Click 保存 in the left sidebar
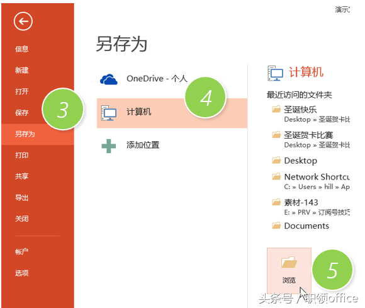This screenshot has width=365, height=308. [x=21, y=113]
